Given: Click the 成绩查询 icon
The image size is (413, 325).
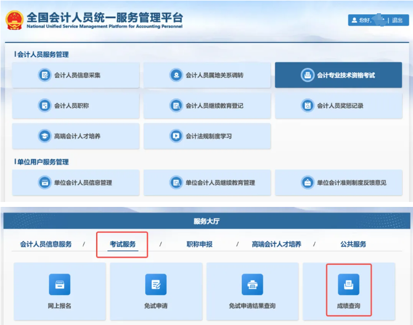Looking at the screenshot, I should coord(348,285).
